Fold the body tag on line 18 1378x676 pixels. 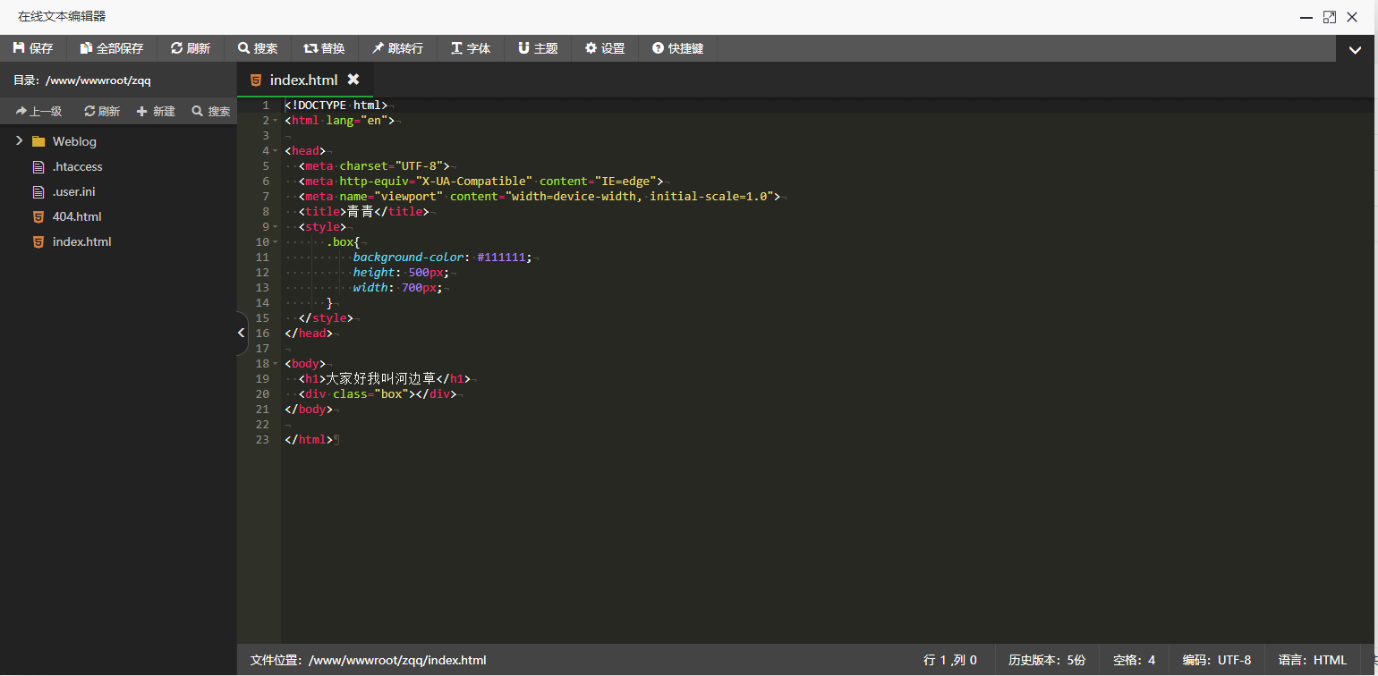(276, 363)
